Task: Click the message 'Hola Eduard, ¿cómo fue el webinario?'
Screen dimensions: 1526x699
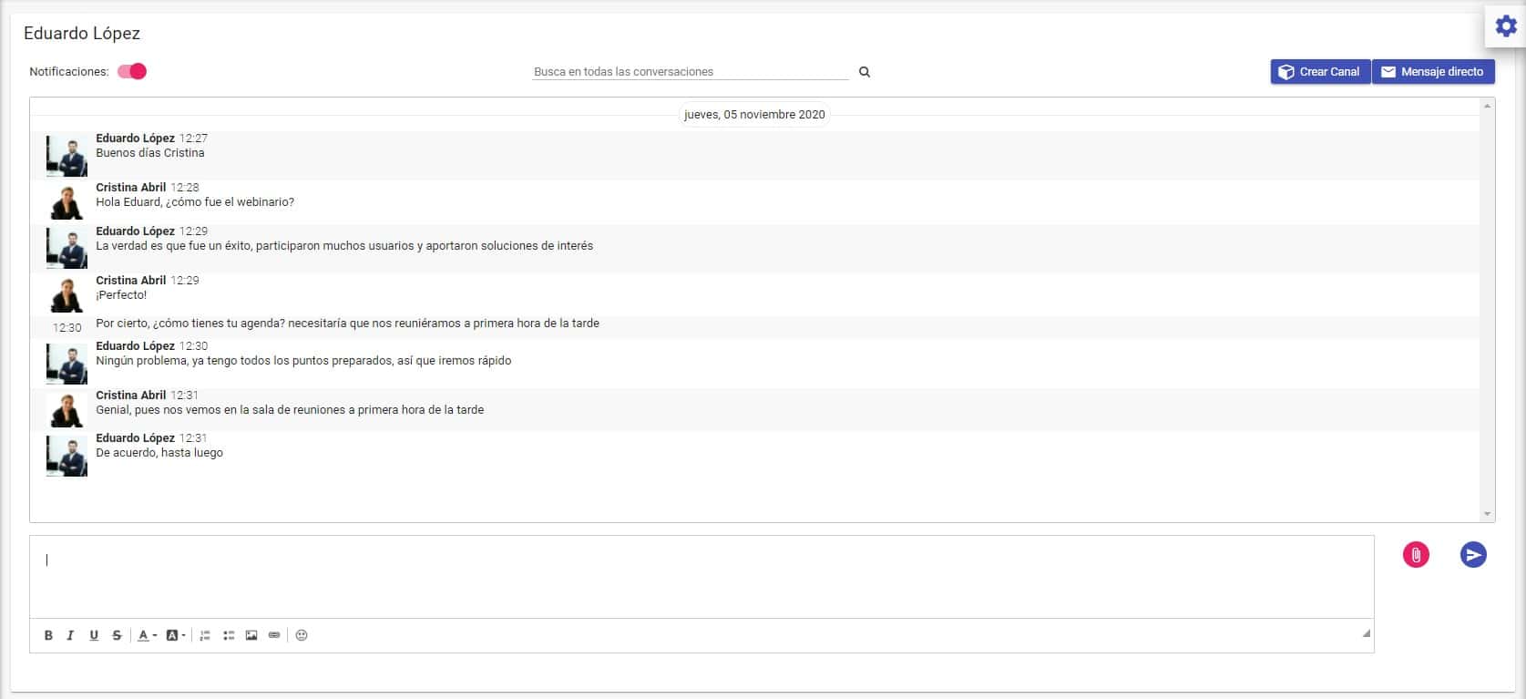Action: tap(195, 202)
